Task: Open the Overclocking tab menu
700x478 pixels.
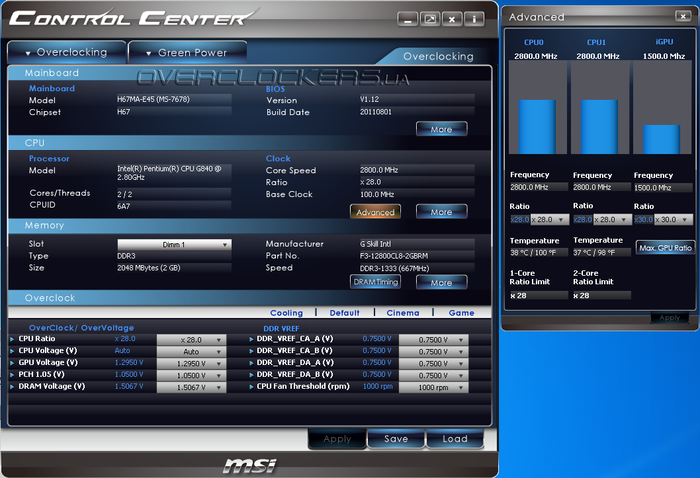Action: (x=67, y=52)
